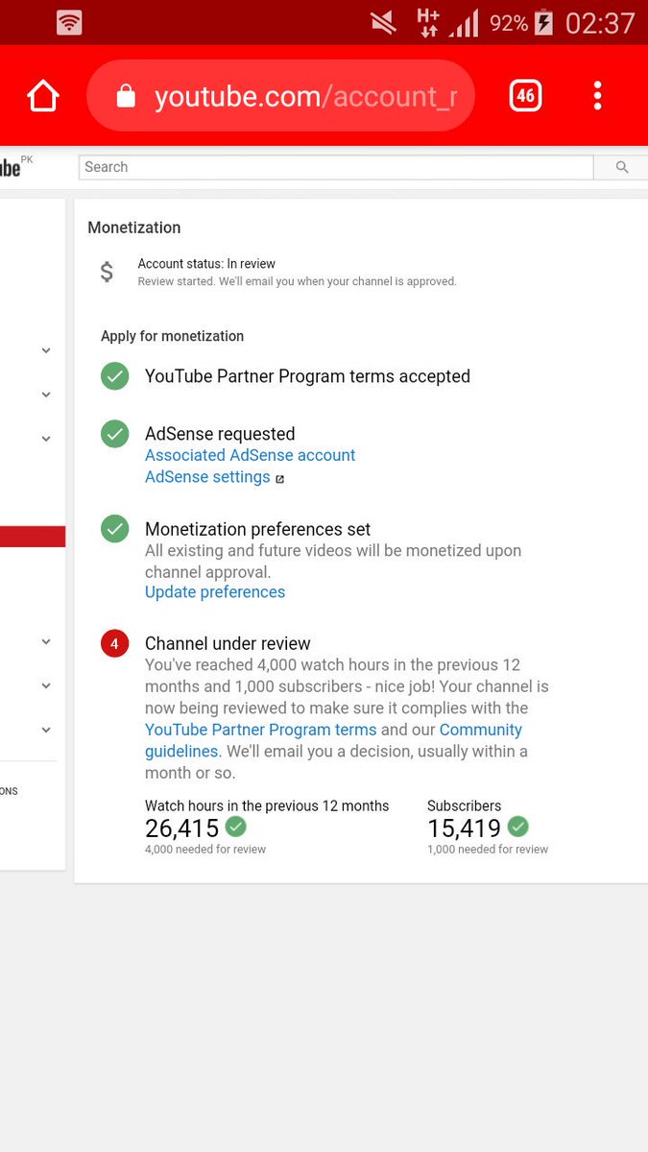Click 'Account status: In review' text
The image size is (648, 1152).
(x=206, y=263)
